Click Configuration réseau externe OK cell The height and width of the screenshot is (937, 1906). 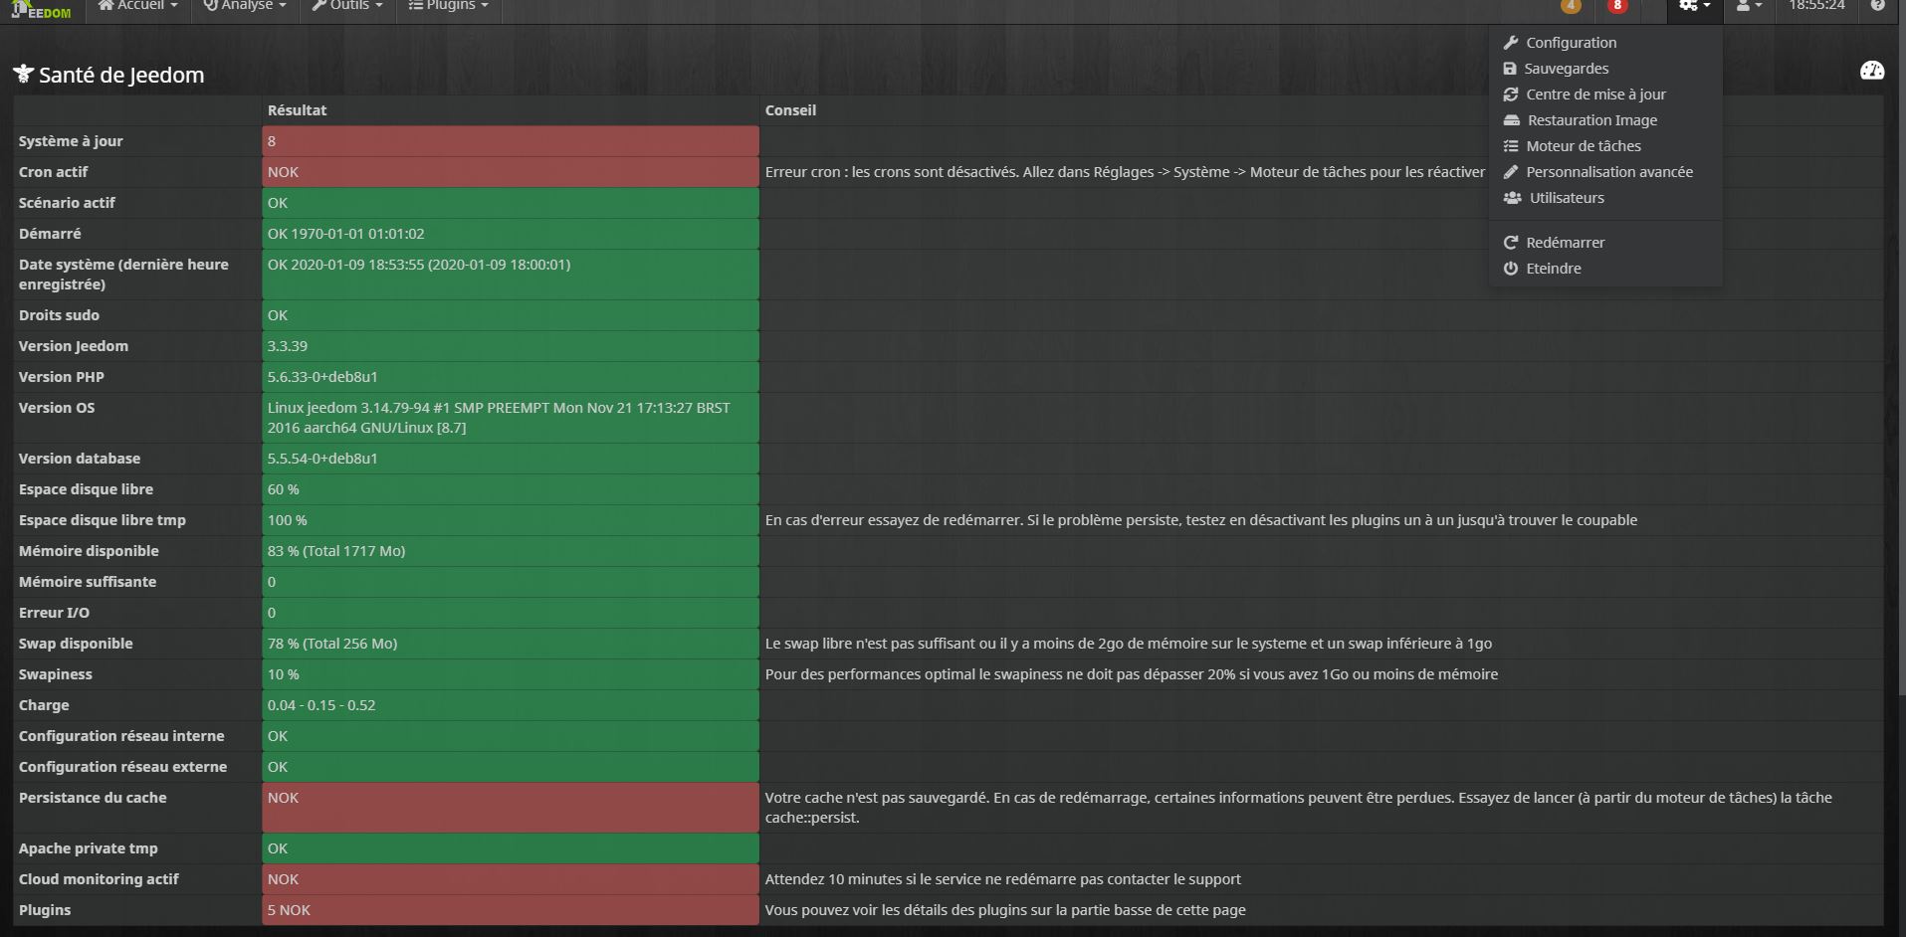click(511, 767)
